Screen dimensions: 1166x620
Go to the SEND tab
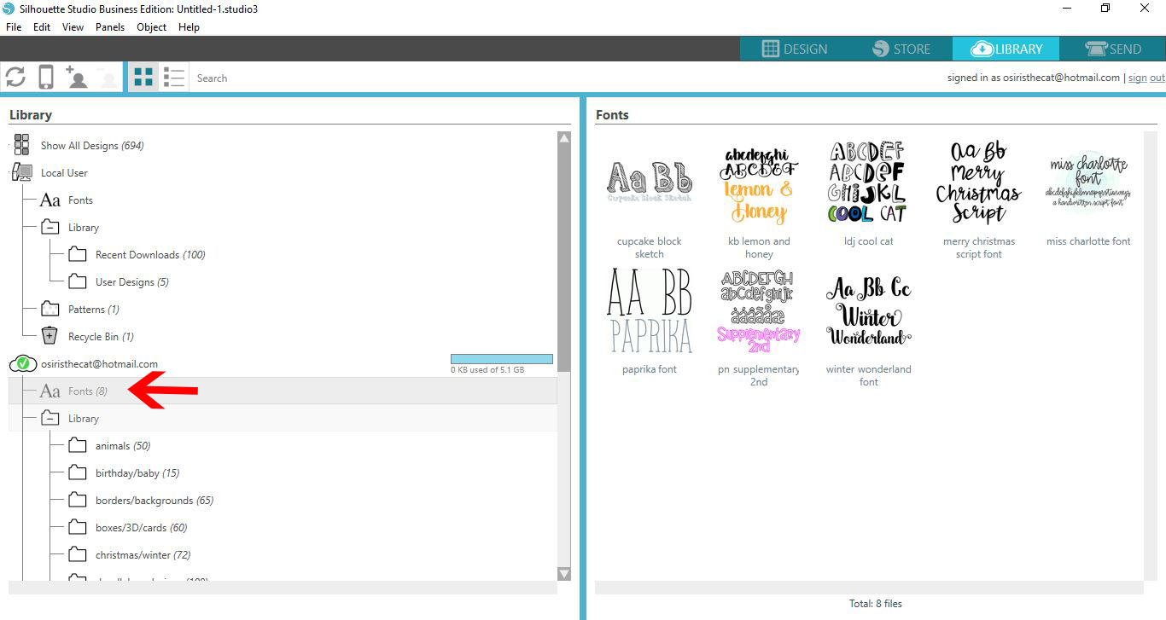coord(1113,49)
